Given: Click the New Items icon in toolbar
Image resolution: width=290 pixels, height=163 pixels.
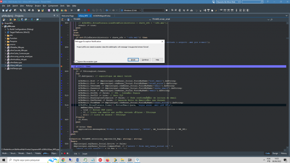Looking at the screenshot, I should [x=3, y=10].
